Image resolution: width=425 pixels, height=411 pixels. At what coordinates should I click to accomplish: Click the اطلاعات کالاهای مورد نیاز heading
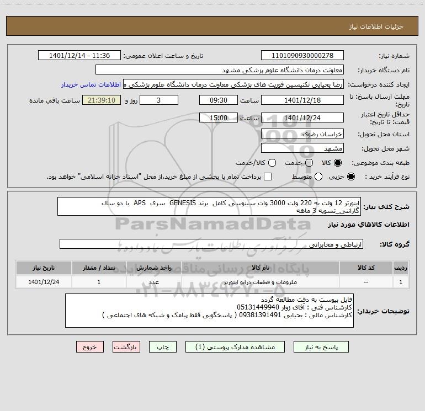click(x=368, y=225)
